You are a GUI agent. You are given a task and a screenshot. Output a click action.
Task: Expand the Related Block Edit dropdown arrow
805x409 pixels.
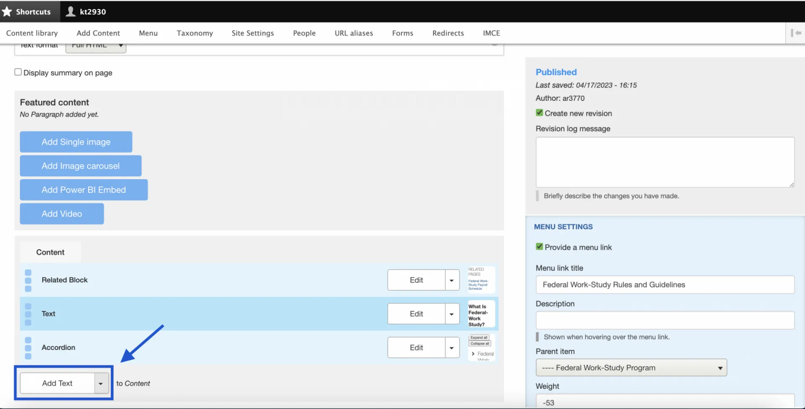(x=452, y=280)
